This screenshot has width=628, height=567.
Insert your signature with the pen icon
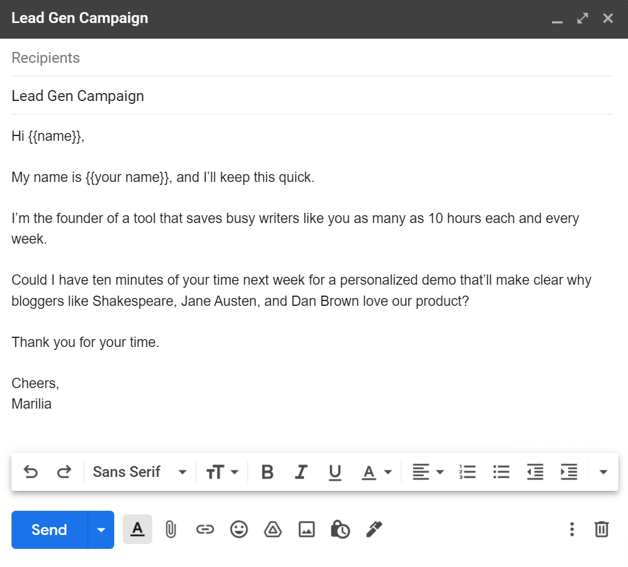tap(373, 530)
